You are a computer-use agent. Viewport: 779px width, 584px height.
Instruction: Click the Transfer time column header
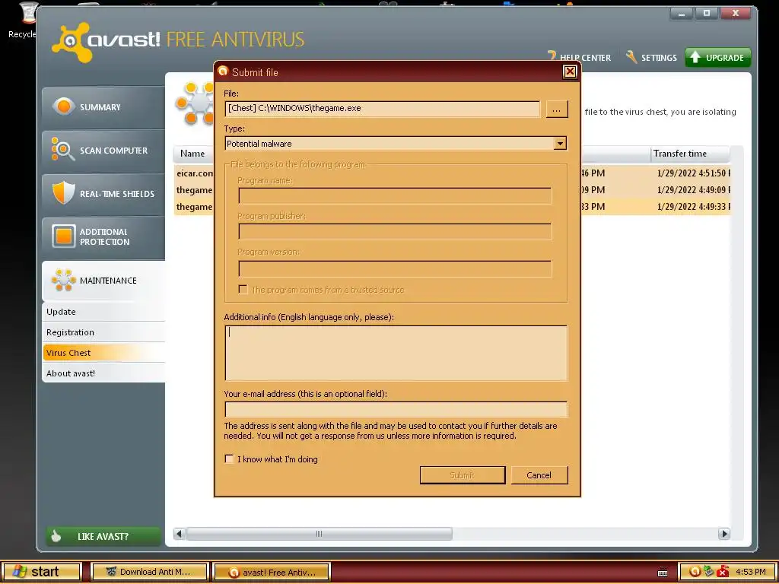pyautogui.click(x=690, y=154)
